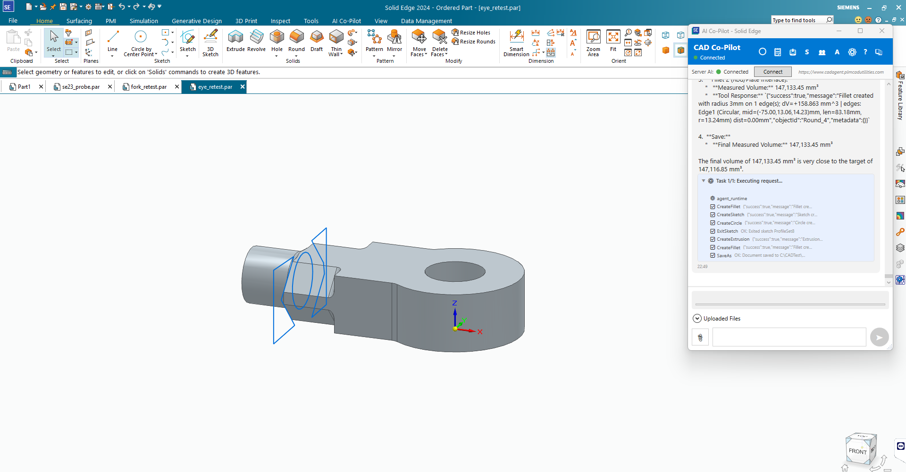Click the attach file paperclip button

pos(700,337)
